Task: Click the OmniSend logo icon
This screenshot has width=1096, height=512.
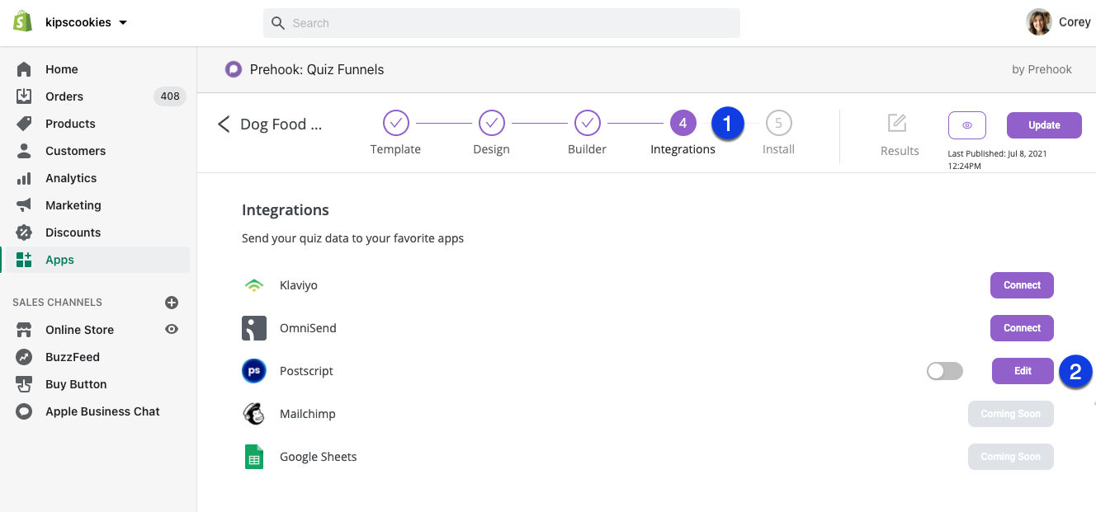Action: coord(254,328)
